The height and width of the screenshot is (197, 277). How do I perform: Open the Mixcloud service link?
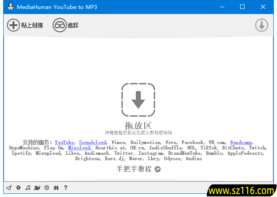[79, 148]
